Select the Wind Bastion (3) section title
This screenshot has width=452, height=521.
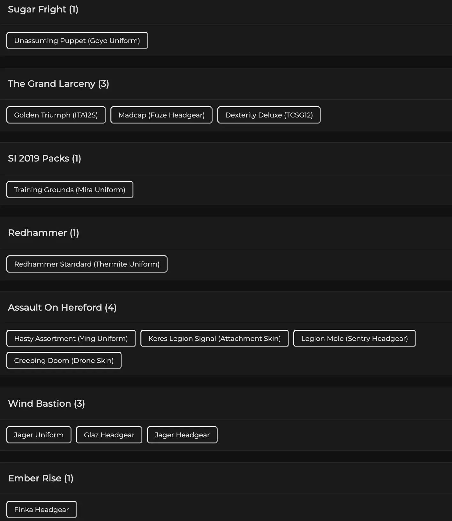(46, 404)
